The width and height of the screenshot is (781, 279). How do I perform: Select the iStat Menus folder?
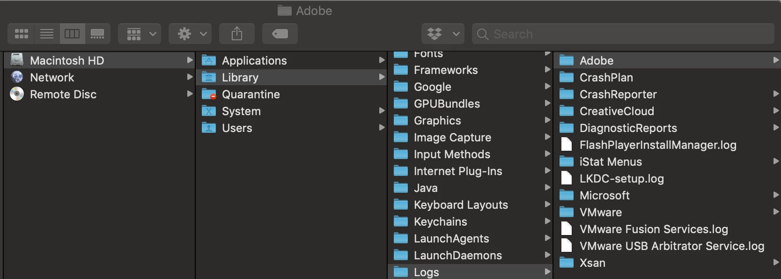[667, 162]
